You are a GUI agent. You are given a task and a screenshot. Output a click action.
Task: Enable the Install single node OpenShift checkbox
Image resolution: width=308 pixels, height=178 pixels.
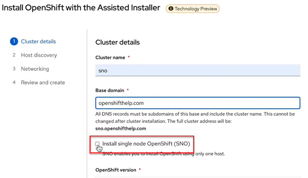coord(97,144)
